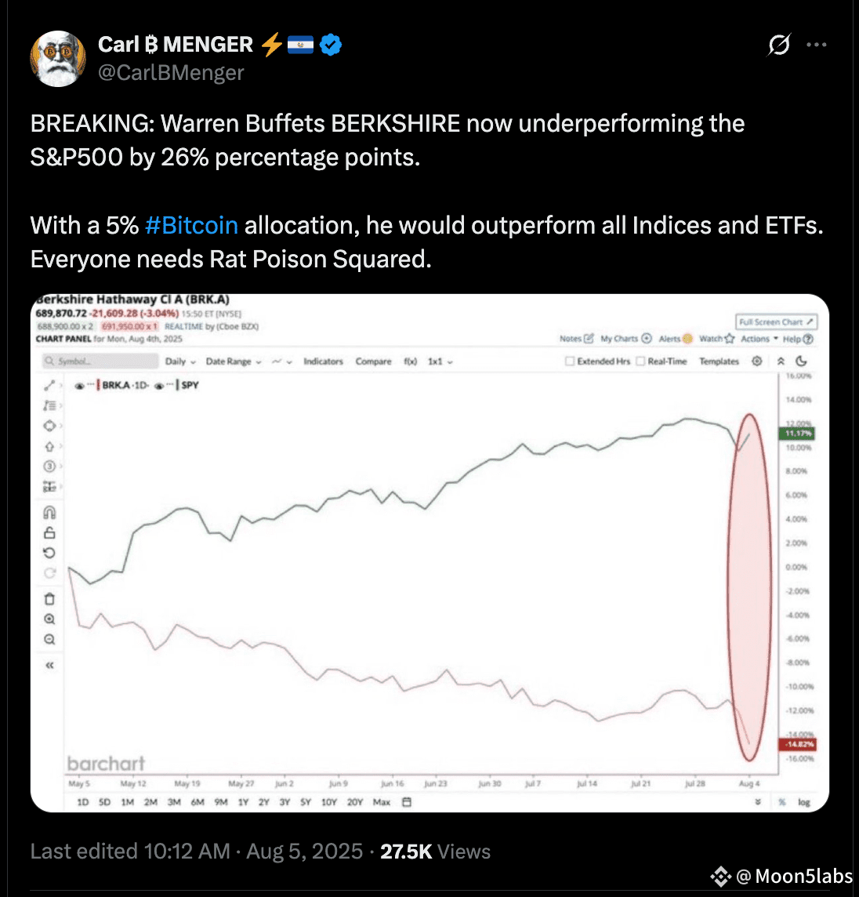859x897 pixels.
Task: Open the Compare menu
Action: click(373, 361)
